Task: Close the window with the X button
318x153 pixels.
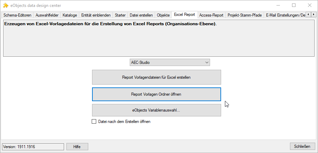Action: (x=309, y=6)
